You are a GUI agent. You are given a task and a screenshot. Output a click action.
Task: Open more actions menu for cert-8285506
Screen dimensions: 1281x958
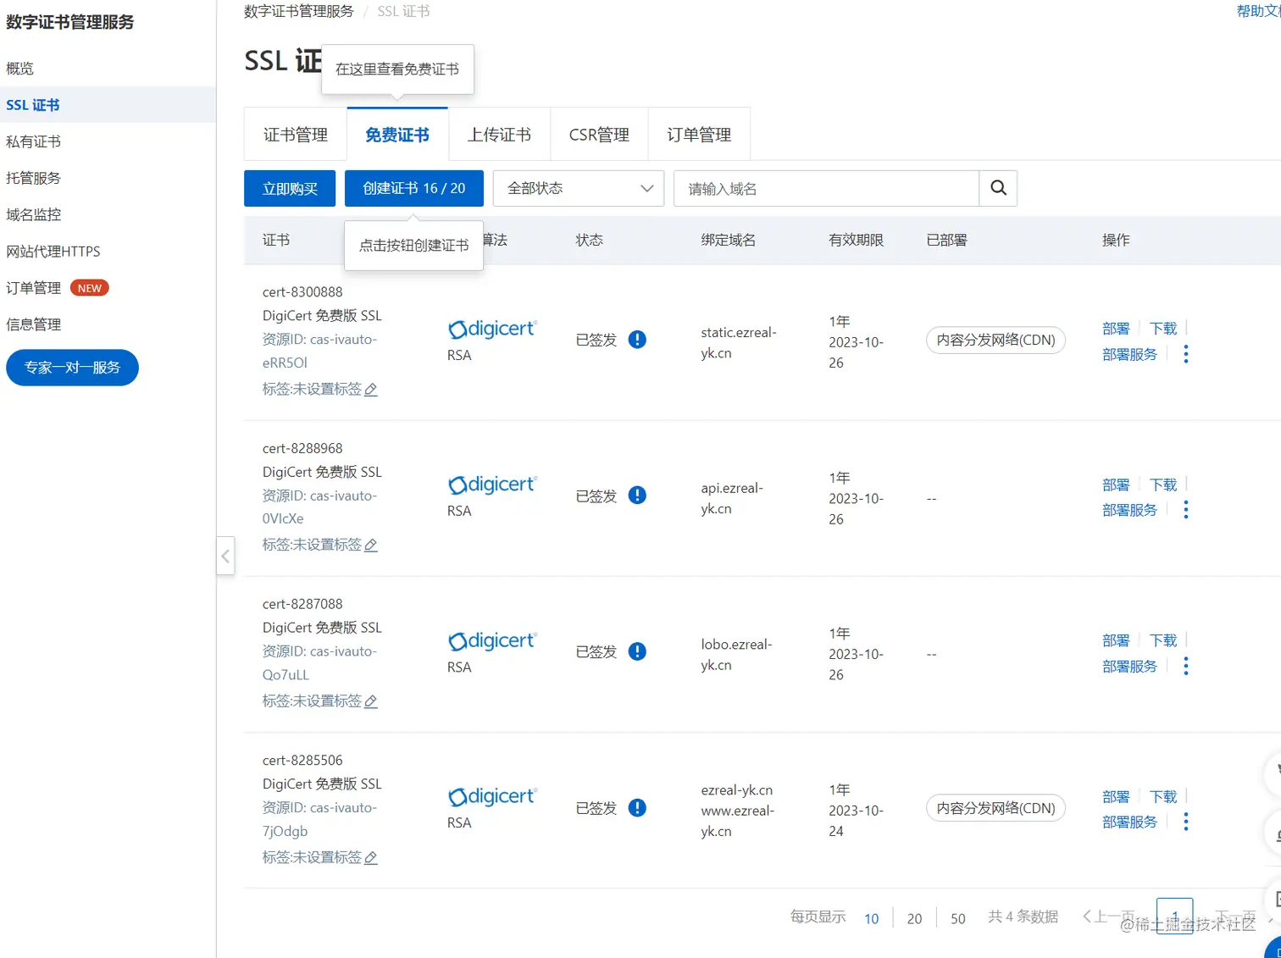(1185, 822)
